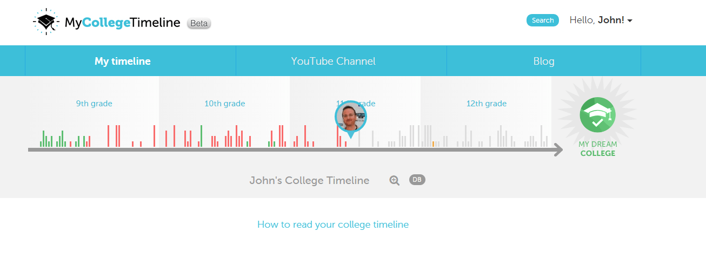Click John's College Timeline heading
The height and width of the screenshot is (259, 706).
tap(309, 181)
